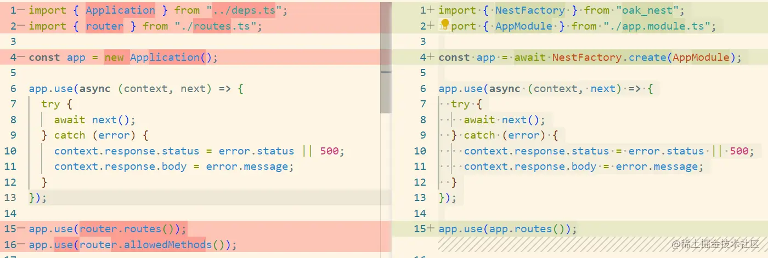
Task: Click line number 14 in left gutter
Action: coord(9,213)
